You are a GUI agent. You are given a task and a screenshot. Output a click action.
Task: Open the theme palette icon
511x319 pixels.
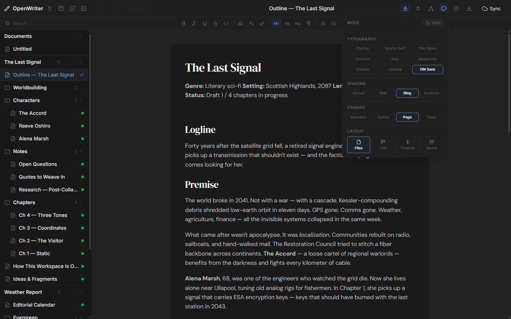(444, 9)
